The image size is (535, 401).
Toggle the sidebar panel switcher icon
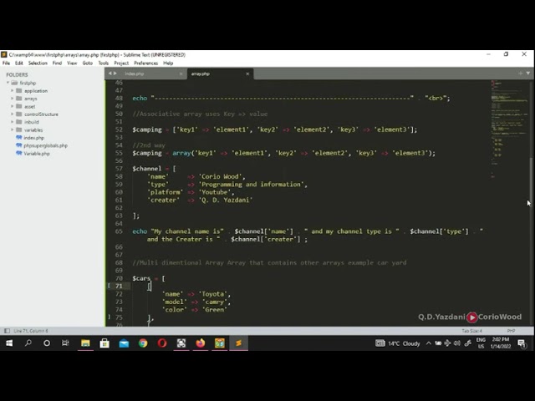[x=7, y=331]
